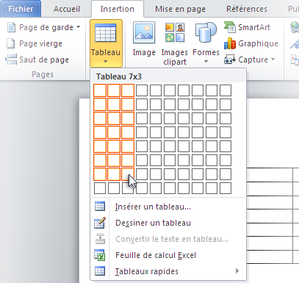The image size is (299, 283).
Task: Open Images clipart pane
Action: click(x=175, y=44)
